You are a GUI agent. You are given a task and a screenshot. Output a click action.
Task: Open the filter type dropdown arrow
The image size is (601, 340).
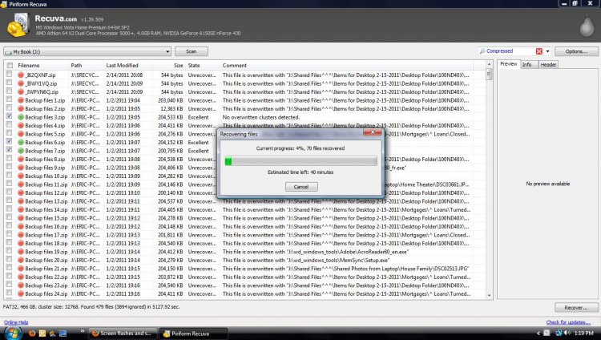coord(548,51)
